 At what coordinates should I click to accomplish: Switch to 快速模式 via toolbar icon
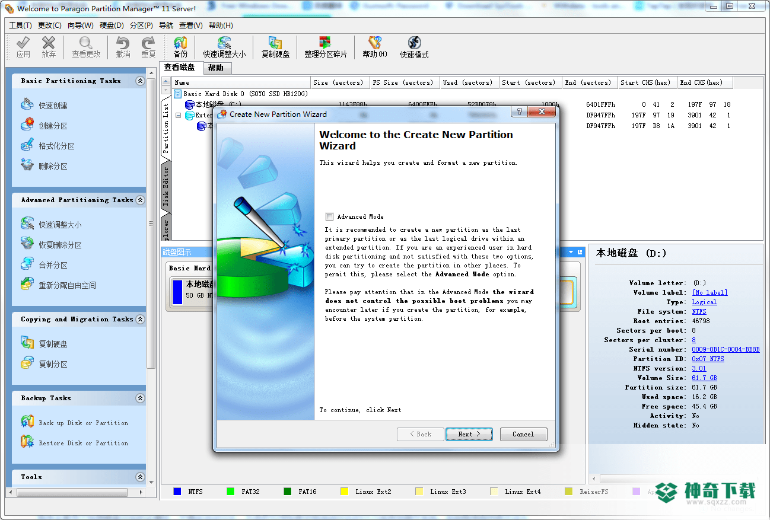pos(414,47)
